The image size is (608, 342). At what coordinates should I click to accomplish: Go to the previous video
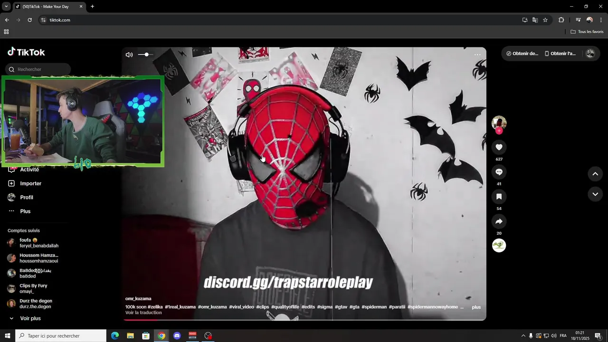coord(595,174)
